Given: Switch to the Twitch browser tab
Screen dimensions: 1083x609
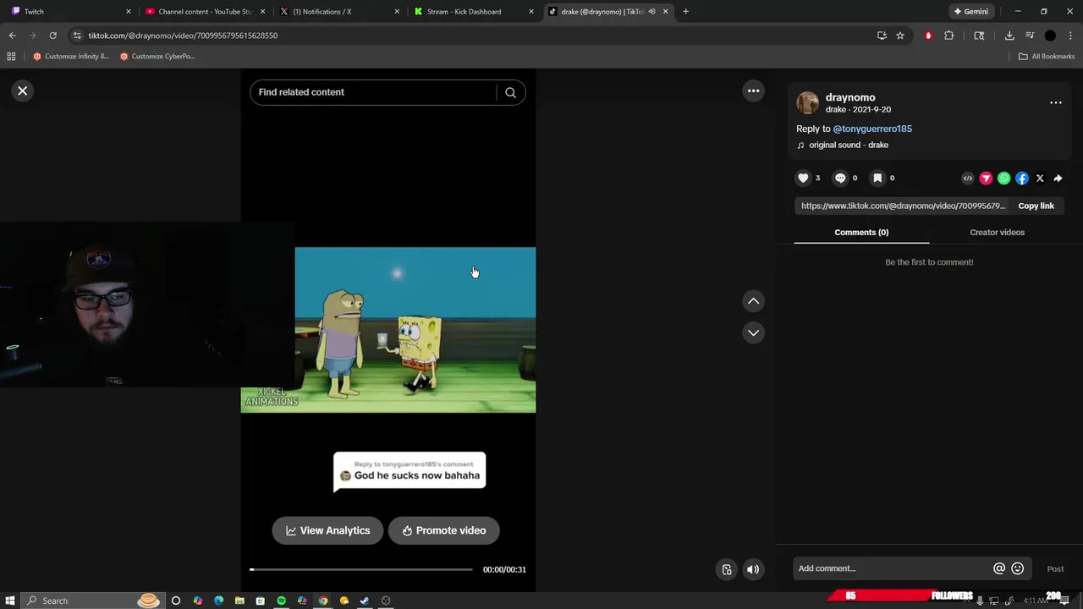Looking at the screenshot, I should point(71,12).
